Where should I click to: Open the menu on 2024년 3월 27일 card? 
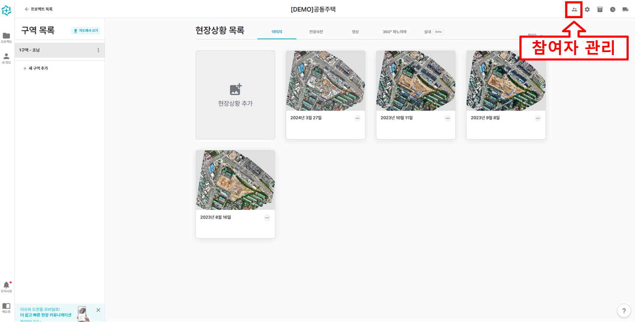(x=357, y=118)
